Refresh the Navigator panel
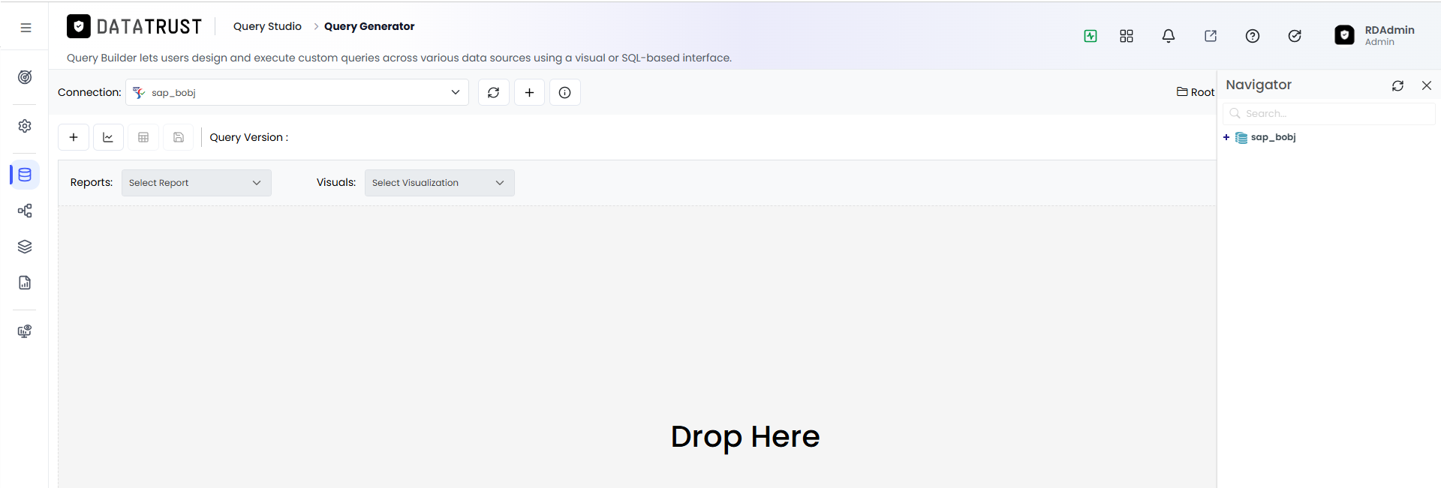 click(1397, 85)
